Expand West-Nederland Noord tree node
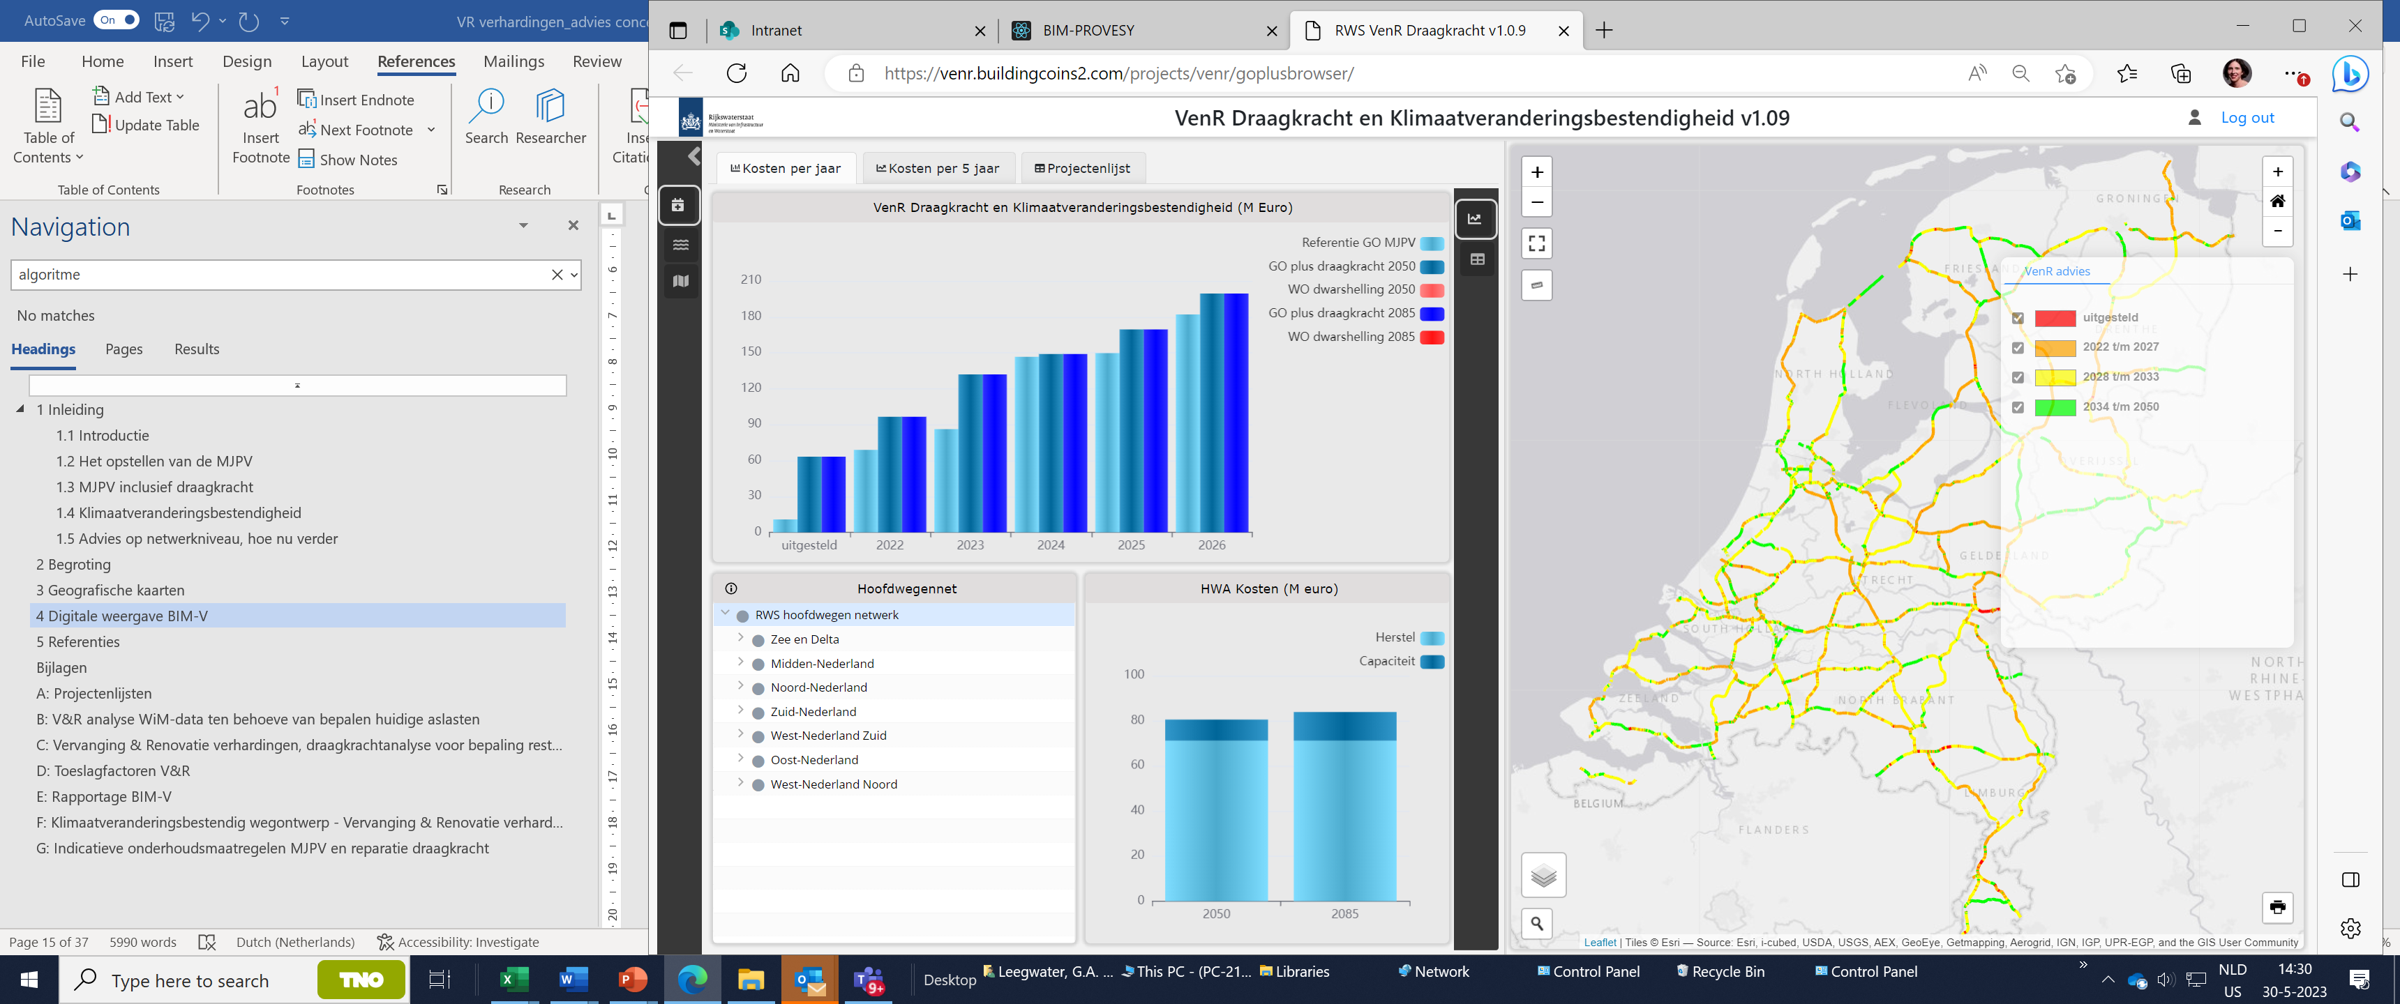This screenshot has height=1004, width=2400. click(741, 782)
